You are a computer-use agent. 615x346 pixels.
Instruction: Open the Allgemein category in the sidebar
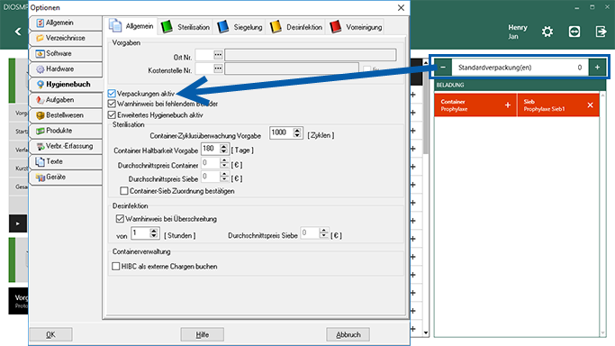coord(66,23)
